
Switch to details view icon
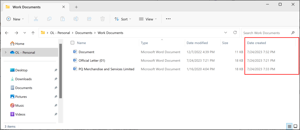click(x=289, y=126)
